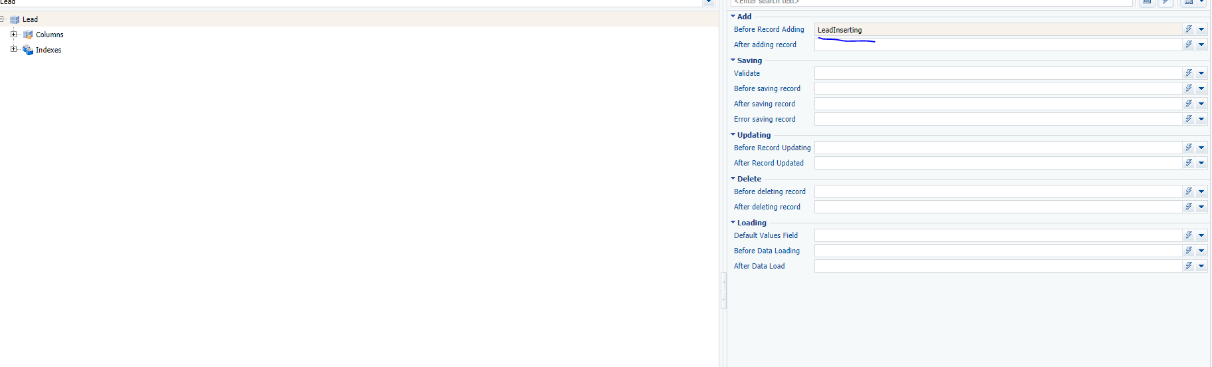Screen dimensions: 1212x367
Task: Click lightning icon for After deleting record
Action: click(x=1189, y=207)
